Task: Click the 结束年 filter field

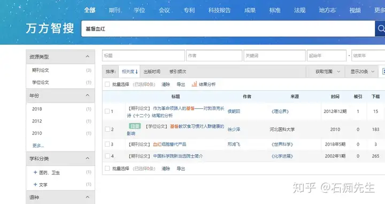Action: tap(368, 56)
